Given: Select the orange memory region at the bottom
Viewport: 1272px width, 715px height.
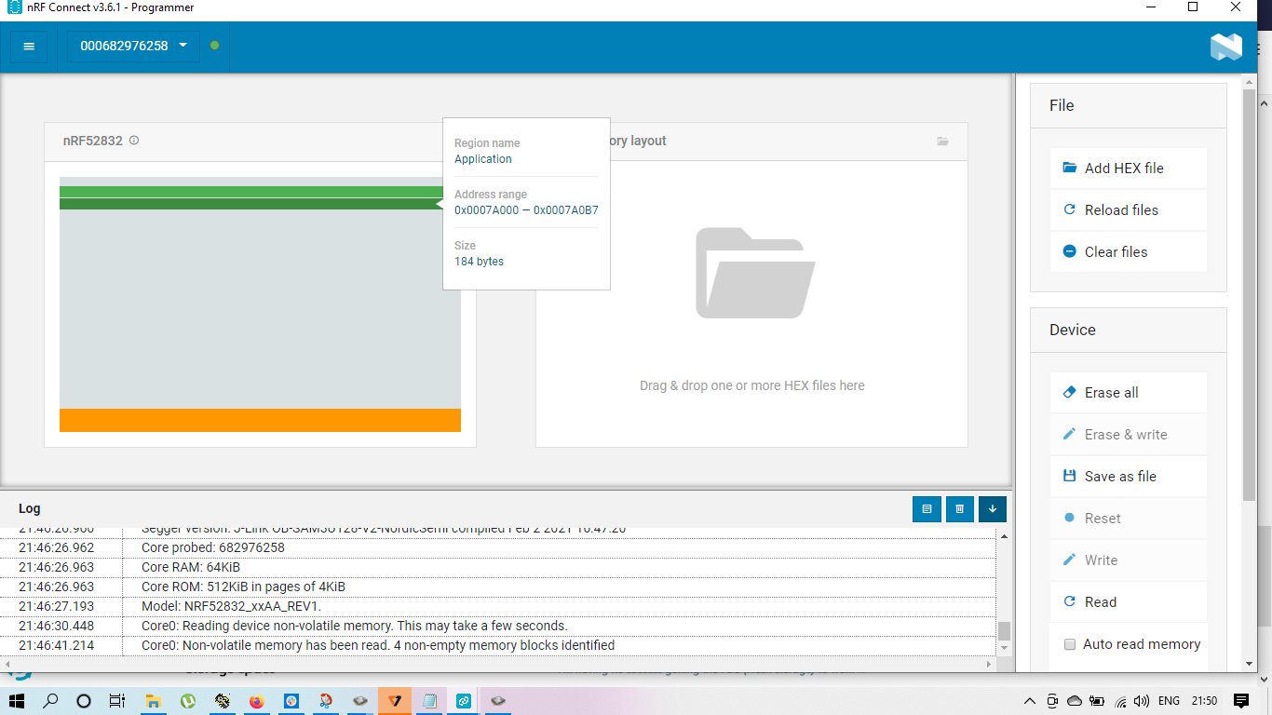Looking at the screenshot, I should 260,420.
